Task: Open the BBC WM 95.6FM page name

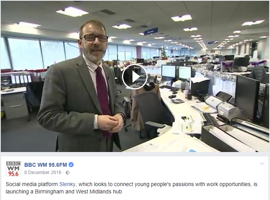Action: click(x=45, y=165)
